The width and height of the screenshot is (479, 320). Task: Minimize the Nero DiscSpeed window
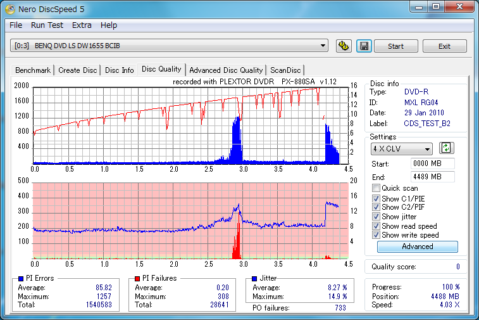(x=418, y=6)
